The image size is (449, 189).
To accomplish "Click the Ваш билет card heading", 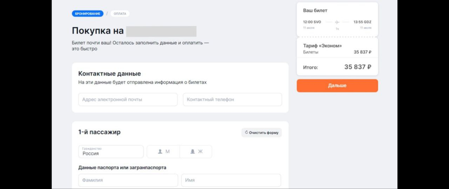I will pyautogui.click(x=315, y=10).
